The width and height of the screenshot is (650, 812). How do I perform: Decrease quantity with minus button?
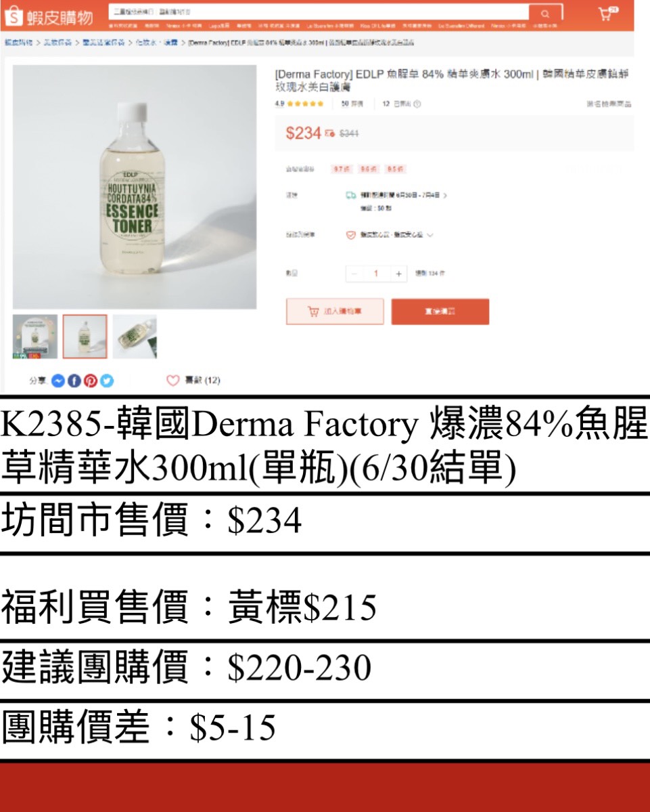(354, 274)
